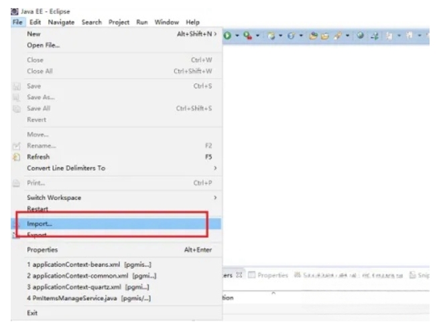Open the Window menu in menu bar
The image size is (443, 334).
coord(166,22)
